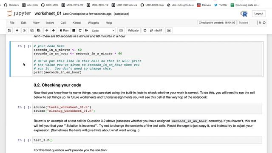Open the git nbdiff tool
The image size is (272, 153).
(156, 30)
